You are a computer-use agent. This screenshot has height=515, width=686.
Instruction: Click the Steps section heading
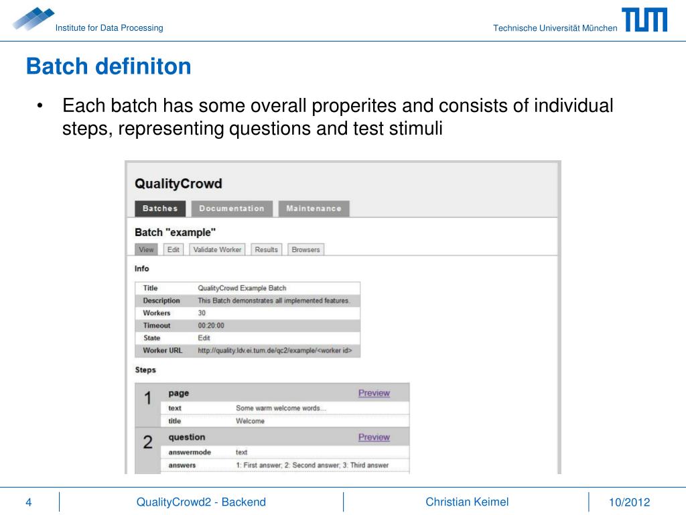pyautogui.click(x=145, y=370)
